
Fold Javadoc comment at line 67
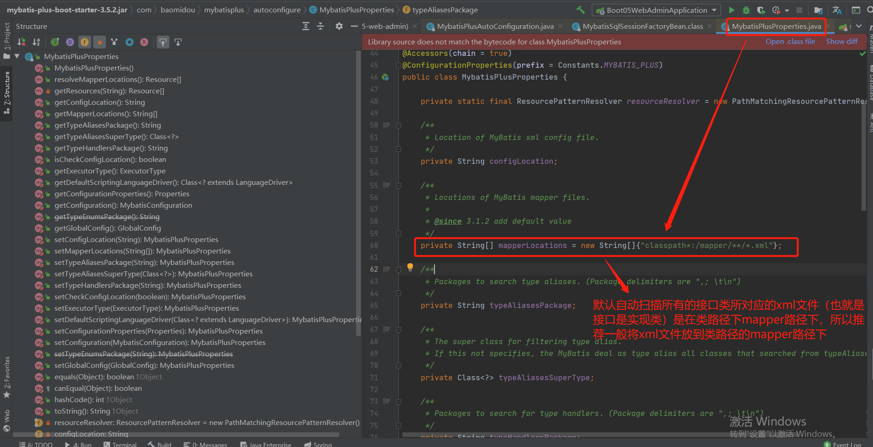pos(398,330)
